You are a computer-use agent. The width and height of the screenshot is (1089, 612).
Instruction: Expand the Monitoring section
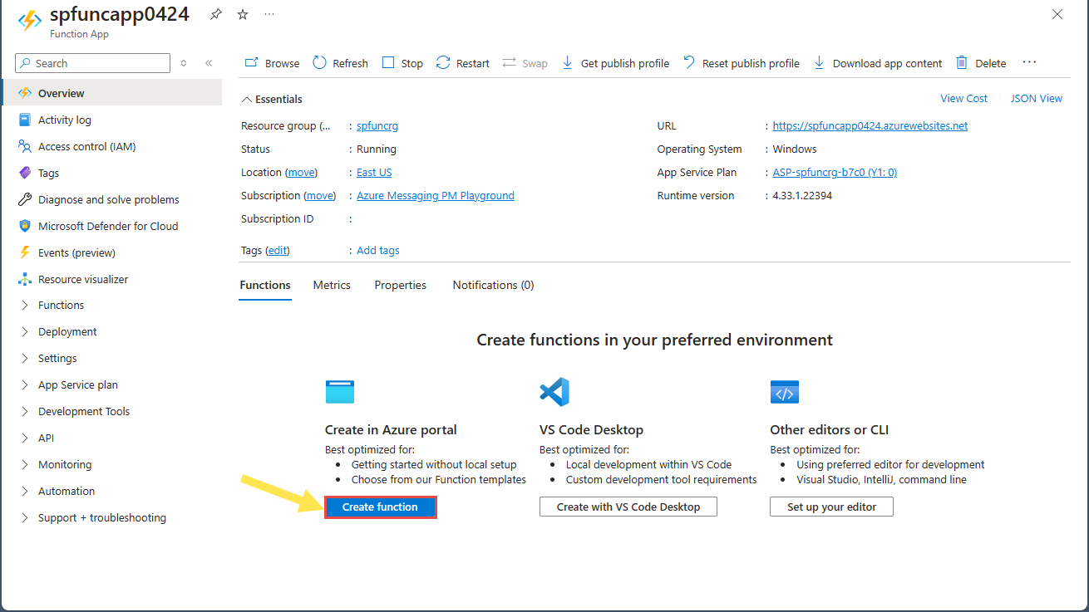coord(25,465)
